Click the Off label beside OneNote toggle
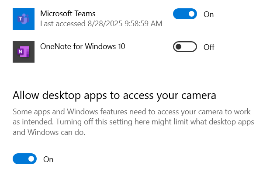270x173 pixels. coord(209,47)
